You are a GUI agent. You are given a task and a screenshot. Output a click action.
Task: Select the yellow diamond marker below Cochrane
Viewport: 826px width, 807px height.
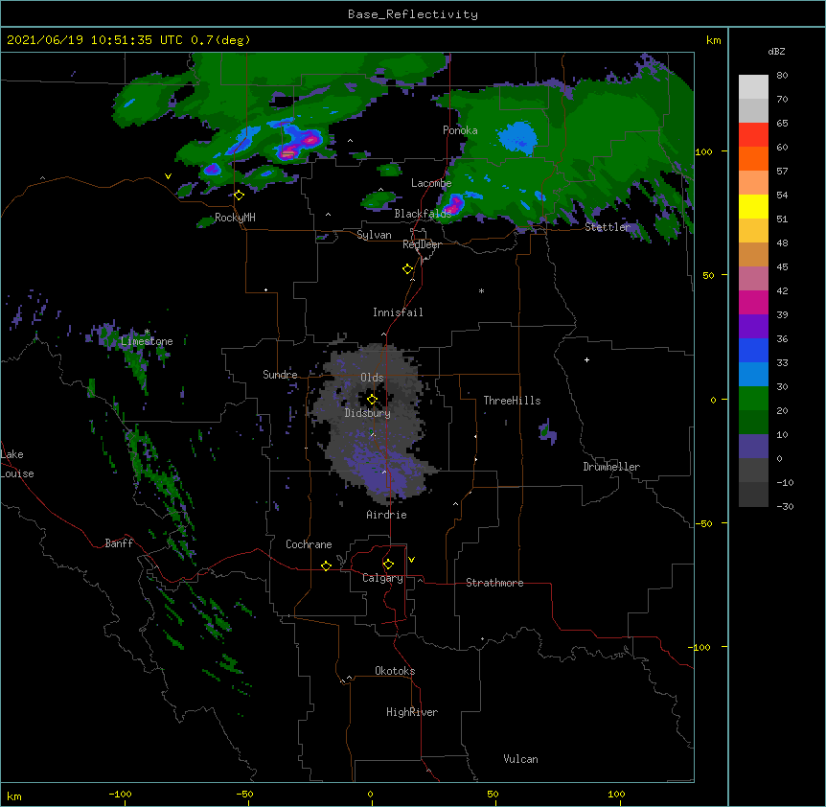(x=326, y=565)
